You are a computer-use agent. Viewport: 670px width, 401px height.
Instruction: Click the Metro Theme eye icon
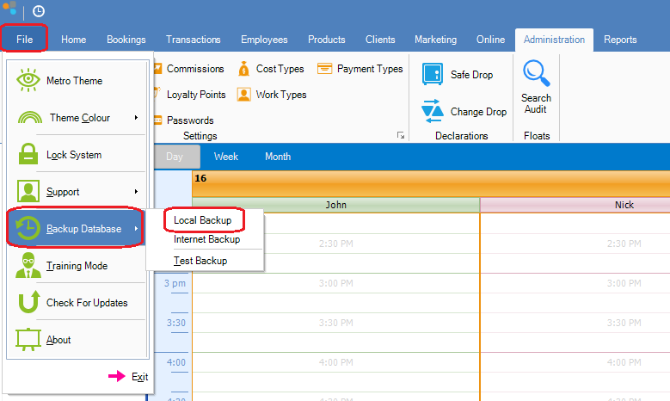pyautogui.click(x=28, y=80)
